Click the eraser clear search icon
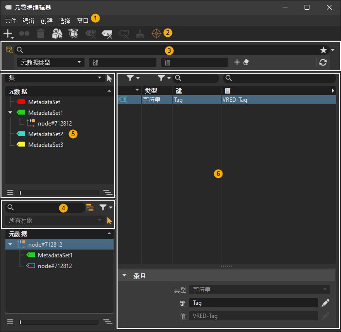 click(x=246, y=62)
